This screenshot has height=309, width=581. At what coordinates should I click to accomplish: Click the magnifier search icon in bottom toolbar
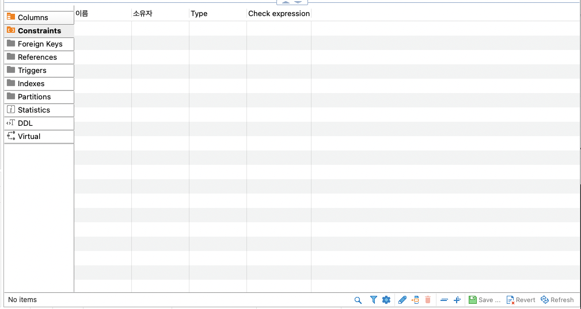(358, 300)
